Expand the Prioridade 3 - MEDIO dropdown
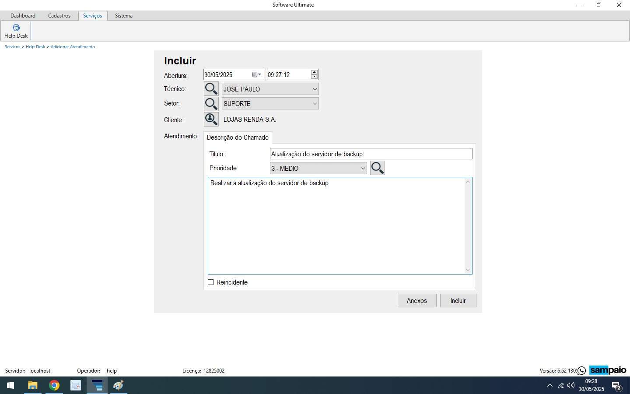The height and width of the screenshot is (394, 630). tap(363, 169)
